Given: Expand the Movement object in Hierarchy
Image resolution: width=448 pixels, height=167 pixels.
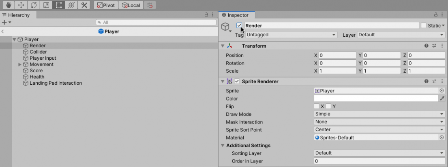Looking at the screenshot, I should coord(20,65).
